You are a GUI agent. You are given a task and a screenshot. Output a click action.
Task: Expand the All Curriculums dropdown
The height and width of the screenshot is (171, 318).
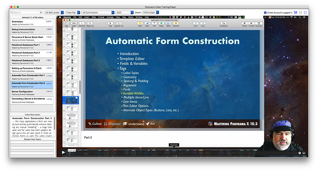[98, 12]
